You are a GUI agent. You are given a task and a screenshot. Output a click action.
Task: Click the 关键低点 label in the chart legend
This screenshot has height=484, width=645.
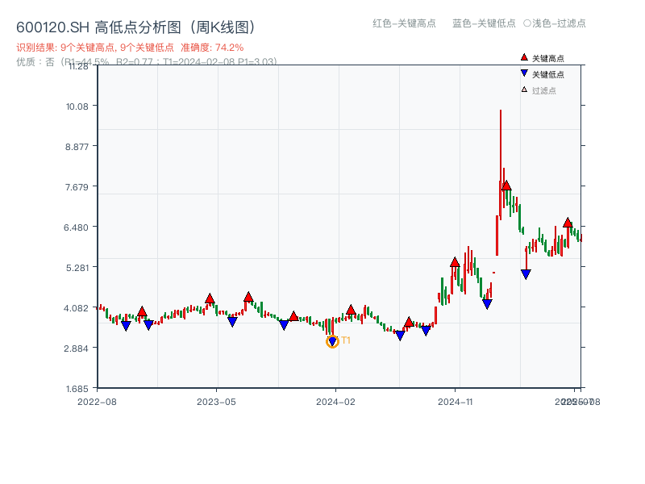pos(548,74)
